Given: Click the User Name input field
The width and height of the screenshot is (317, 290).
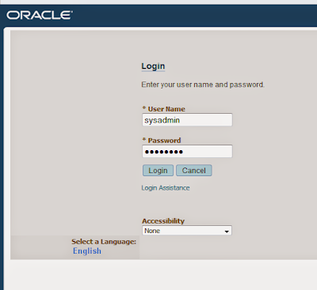Looking at the screenshot, I should tap(187, 120).
